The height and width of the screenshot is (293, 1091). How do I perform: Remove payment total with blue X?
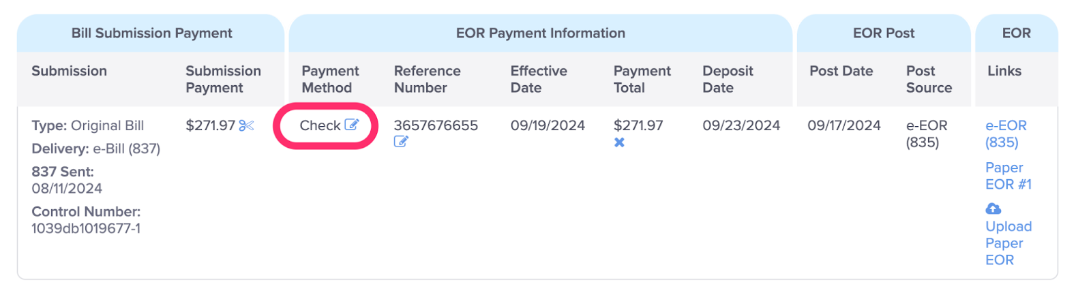619,142
